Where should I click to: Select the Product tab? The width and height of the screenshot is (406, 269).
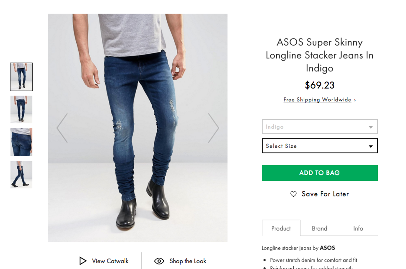tap(281, 228)
